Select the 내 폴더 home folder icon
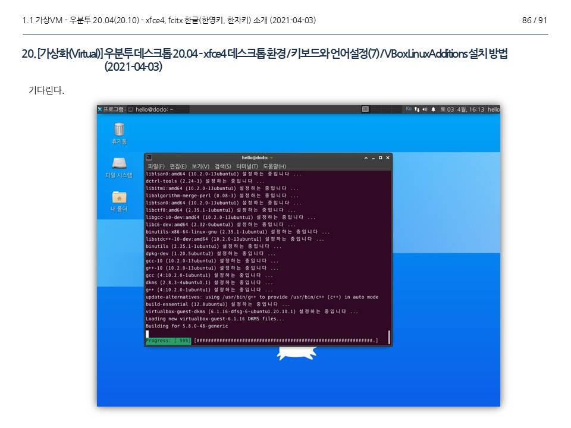 119,202
